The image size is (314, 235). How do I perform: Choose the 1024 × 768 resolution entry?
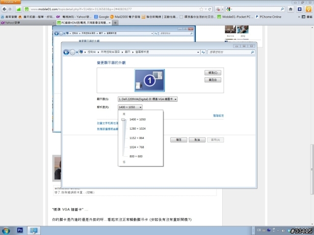pos(136,147)
